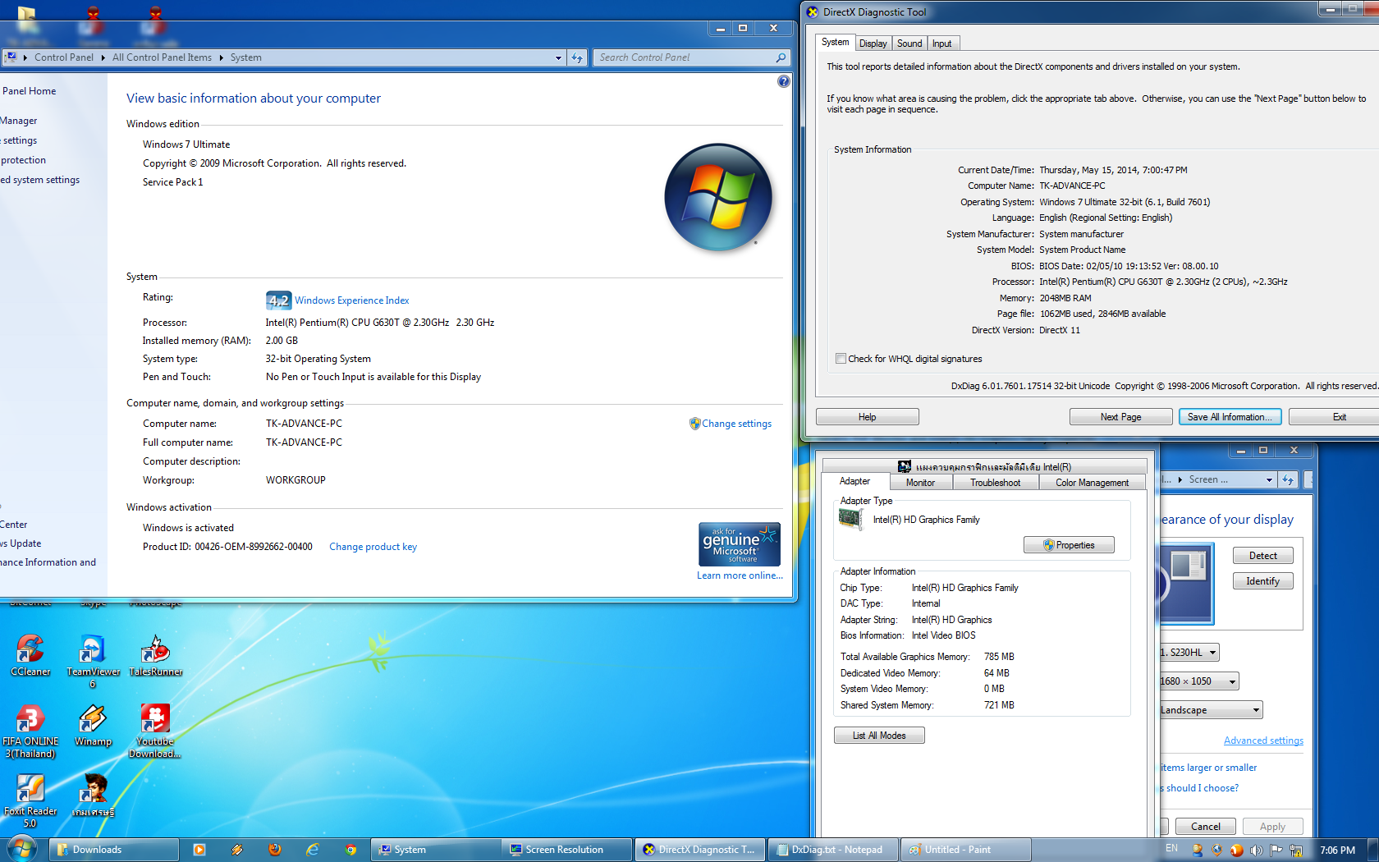Image resolution: width=1379 pixels, height=862 pixels.
Task: Launch Google Chrome from the taskbar
Action: point(350,850)
